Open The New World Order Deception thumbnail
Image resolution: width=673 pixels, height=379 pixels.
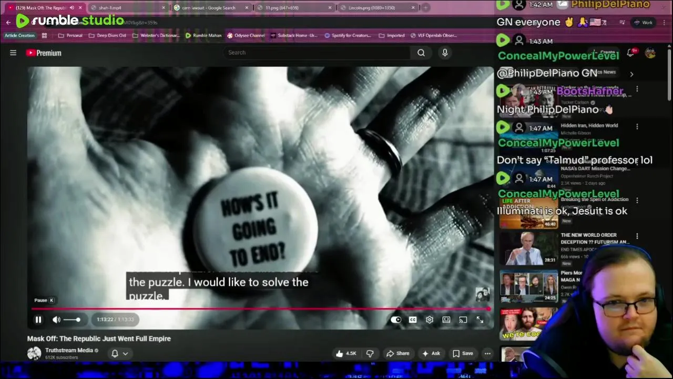(528, 248)
